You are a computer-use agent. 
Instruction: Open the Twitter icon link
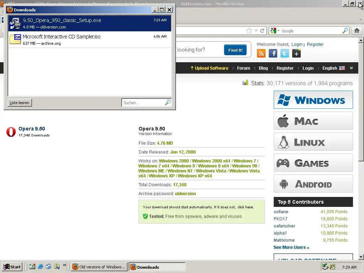(285, 53)
